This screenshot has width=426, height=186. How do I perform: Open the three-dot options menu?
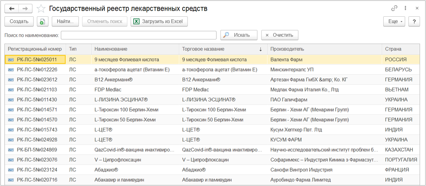tap(405, 9)
